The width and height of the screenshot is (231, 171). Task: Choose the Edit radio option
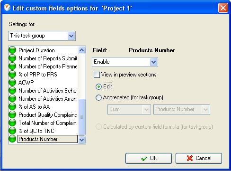click(x=98, y=86)
